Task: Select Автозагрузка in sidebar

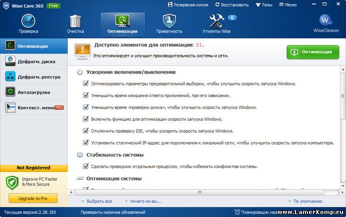Action: [x=34, y=92]
